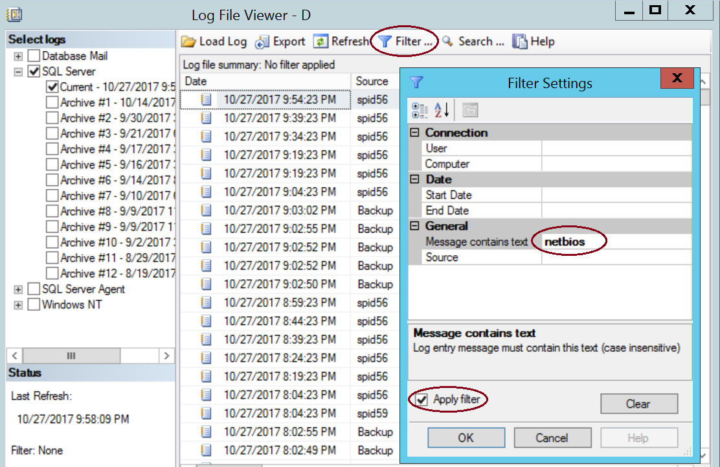The image size is (720, 467).
Task: Click the Load Log toolbar label
Action: pyautogui.click(x=223, y=42)
